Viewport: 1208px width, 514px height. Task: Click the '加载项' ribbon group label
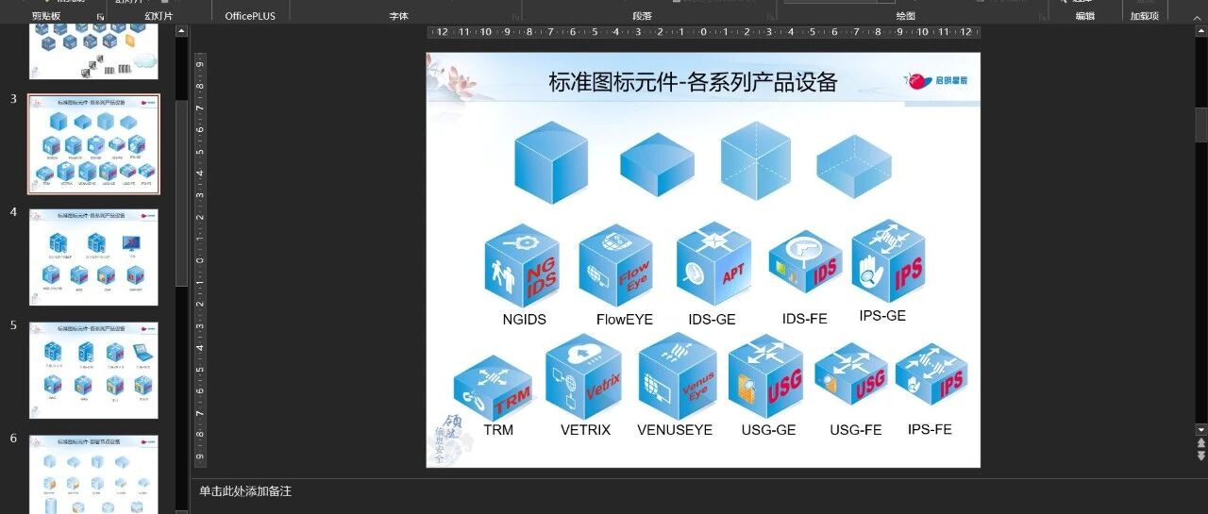(1144, 16)
